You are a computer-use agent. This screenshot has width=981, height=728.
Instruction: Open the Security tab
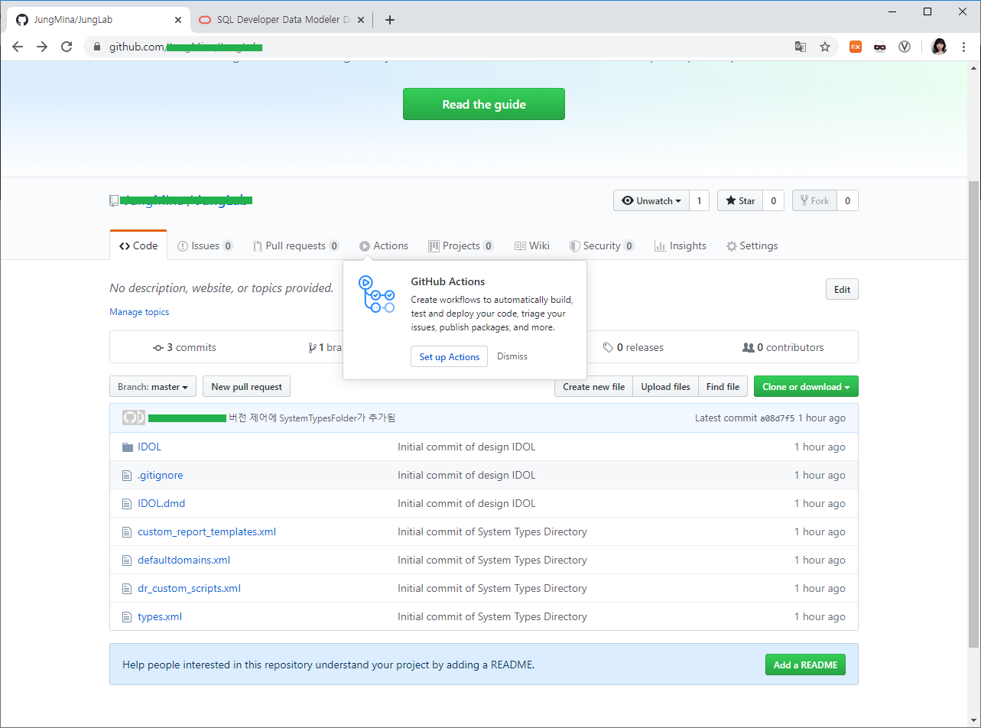pos(602,245)
